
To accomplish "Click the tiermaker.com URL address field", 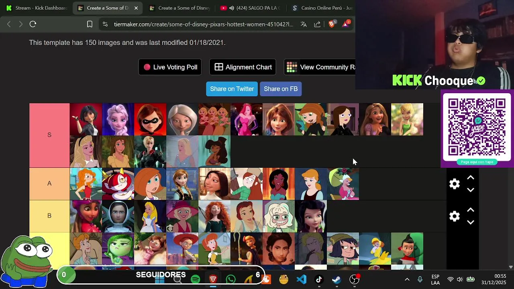I will [204, 24].
